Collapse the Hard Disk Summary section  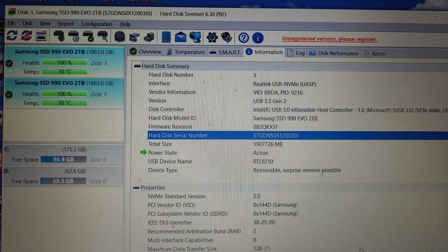(137, 66)
